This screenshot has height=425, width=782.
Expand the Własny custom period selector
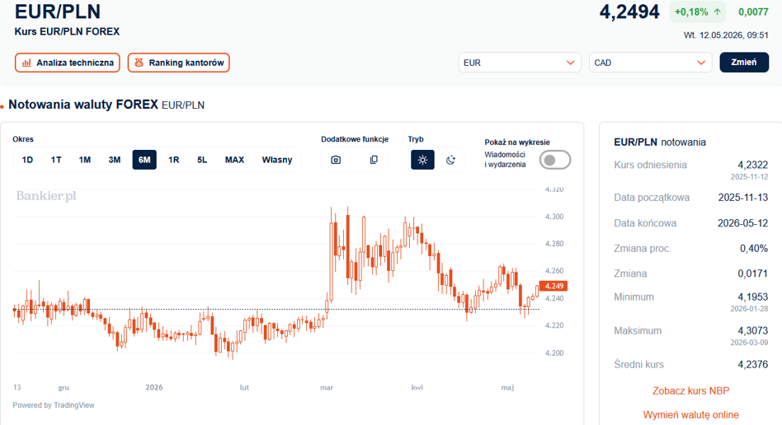[x=277, y=160]
